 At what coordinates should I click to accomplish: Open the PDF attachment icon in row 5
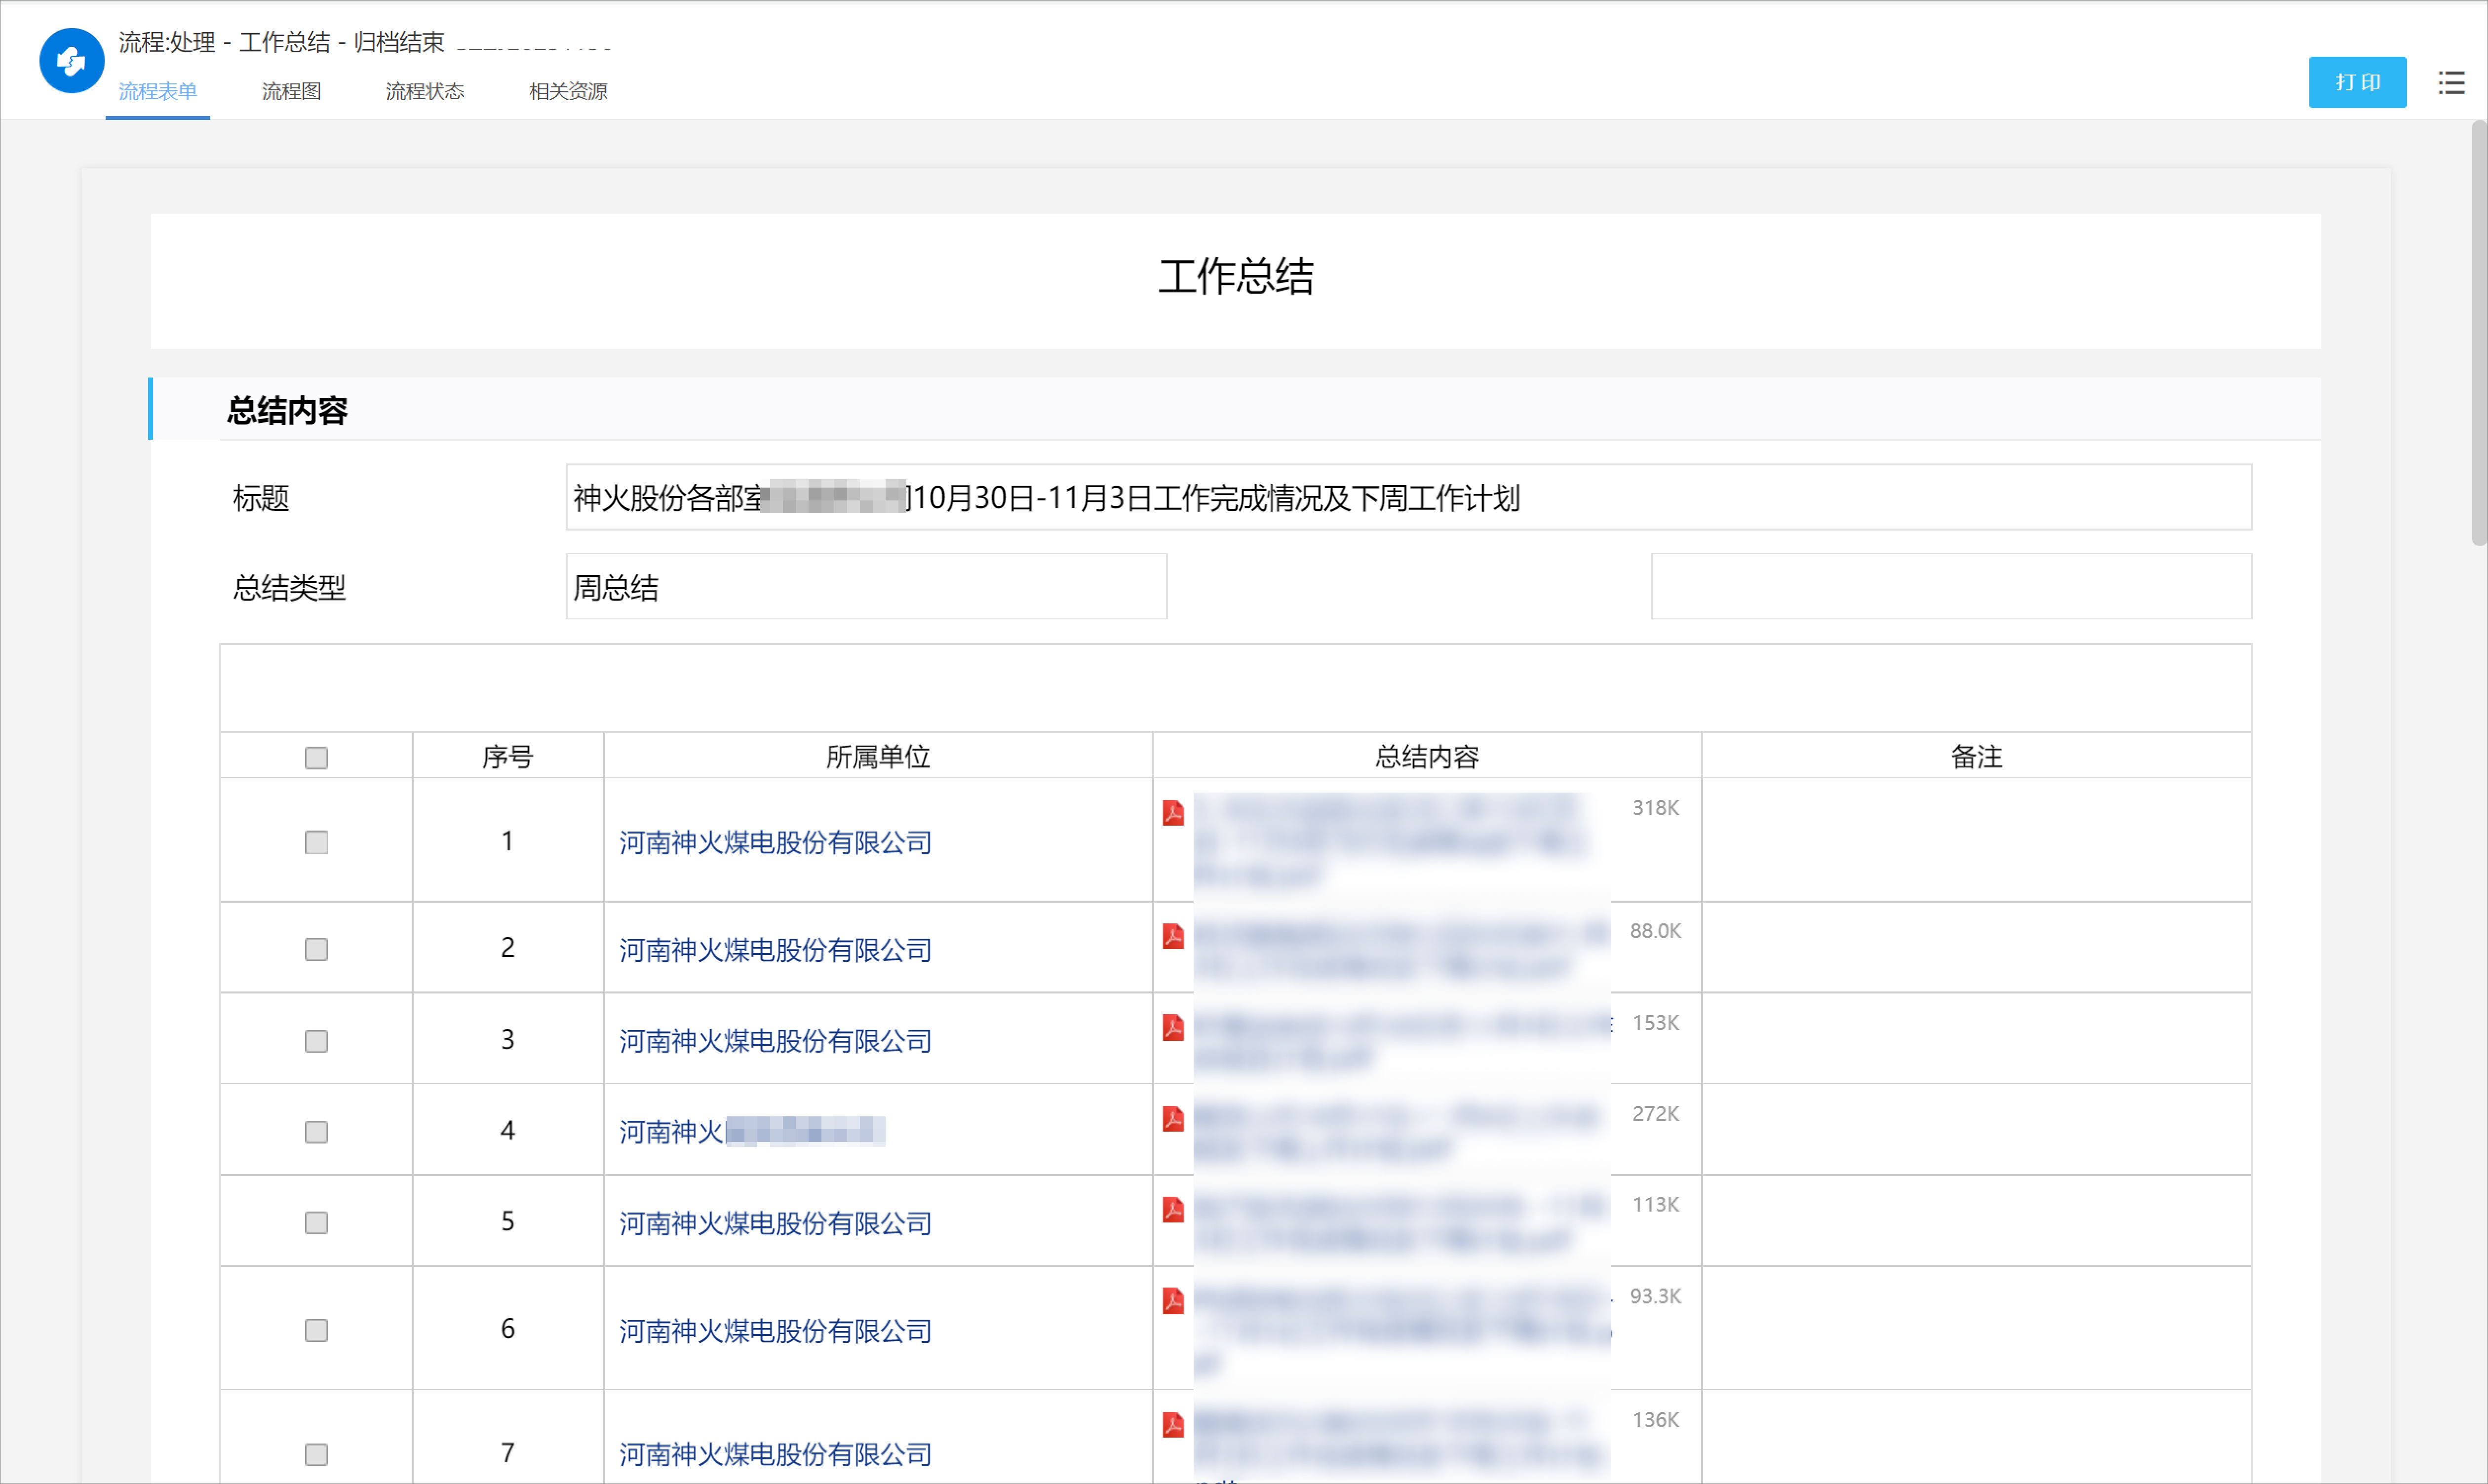click(1173, 1209)
